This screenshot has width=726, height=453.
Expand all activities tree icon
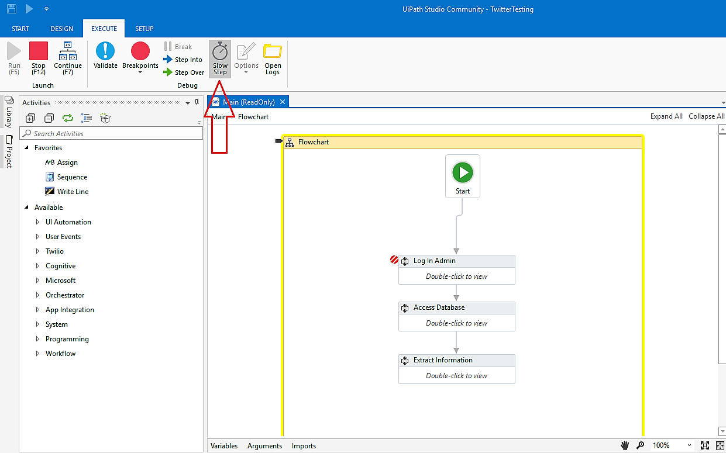(x=30, y=118)
